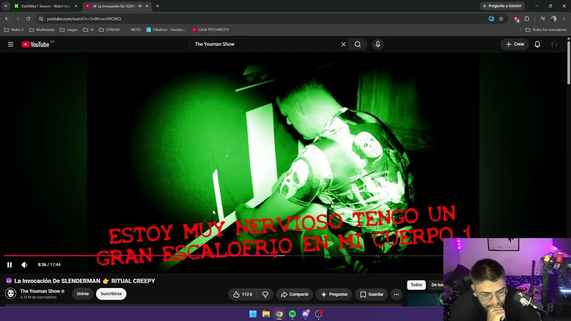571x321 pixels.
Task: Seek on the red video progress bar
Action: point(223,256)
